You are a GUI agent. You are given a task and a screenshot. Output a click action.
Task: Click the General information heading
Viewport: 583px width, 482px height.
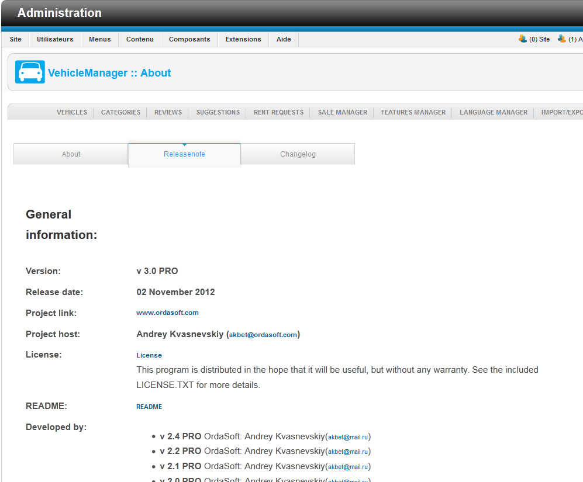[x=61, y=224]
